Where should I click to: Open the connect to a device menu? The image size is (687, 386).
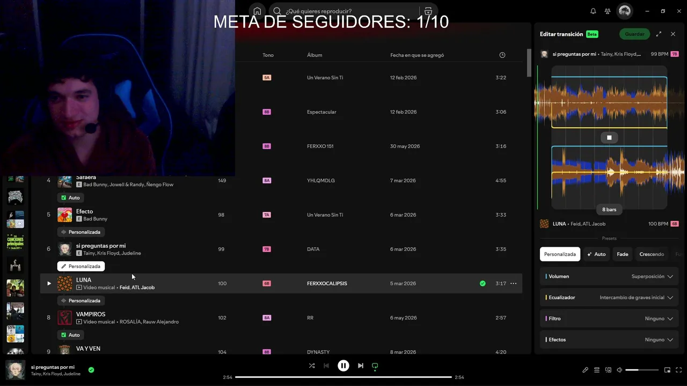(608, 370)
